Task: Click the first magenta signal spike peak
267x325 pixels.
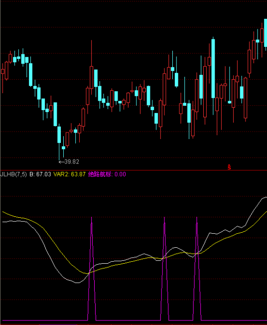Action: click(x=92, y=218)
